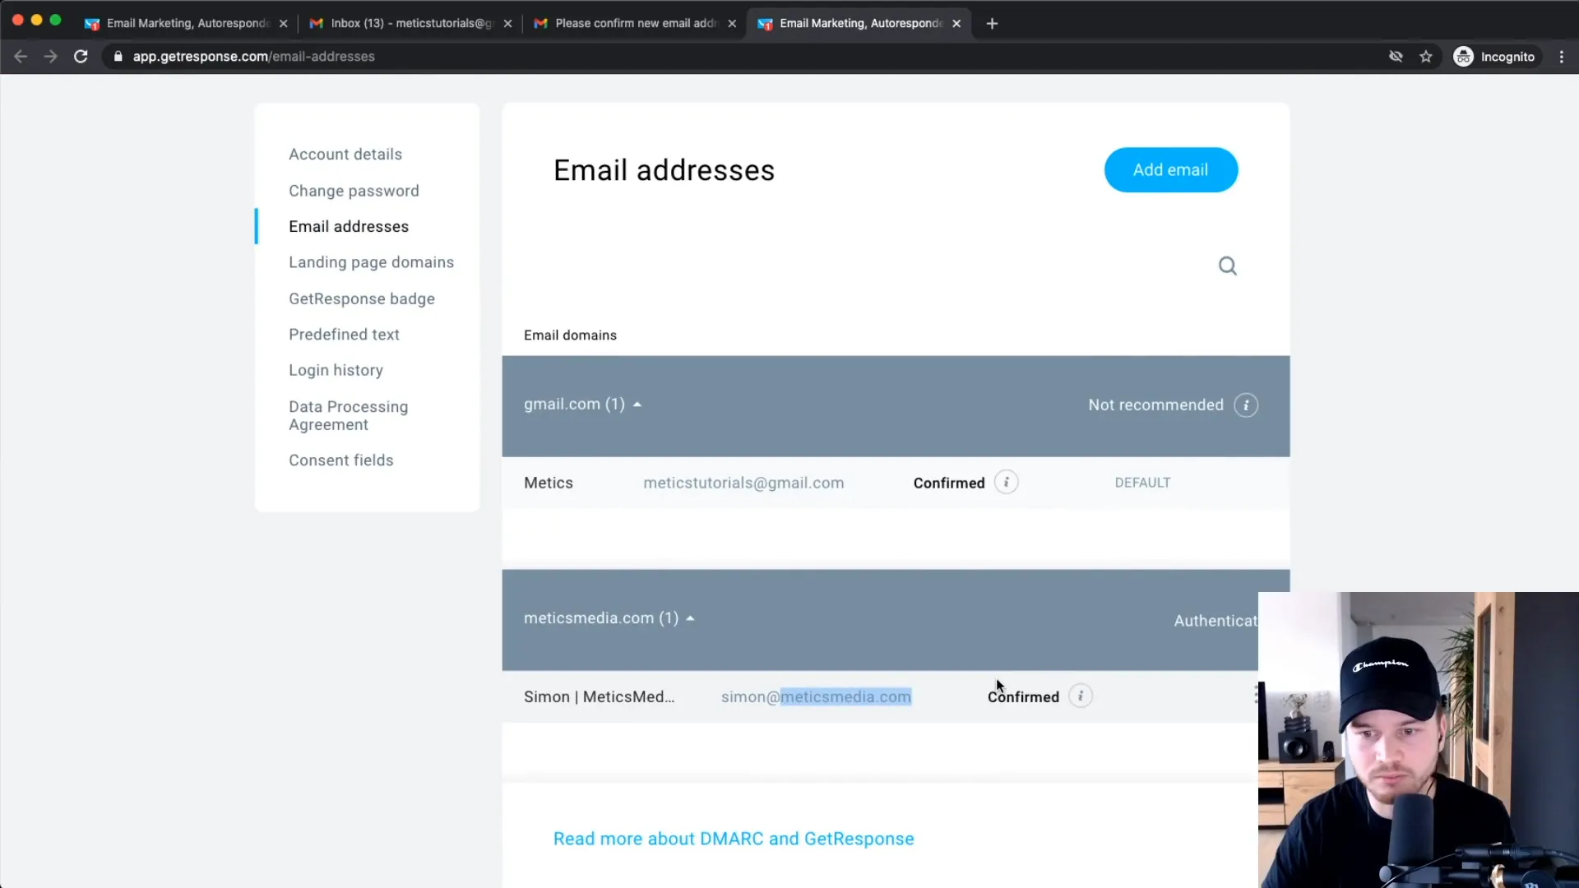This screenshot has height=888, width=1579.
Task: Click the Metics sender name
Action: (x=549, y=483)
